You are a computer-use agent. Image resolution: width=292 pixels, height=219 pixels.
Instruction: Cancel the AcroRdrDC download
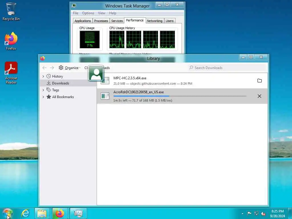259,96
